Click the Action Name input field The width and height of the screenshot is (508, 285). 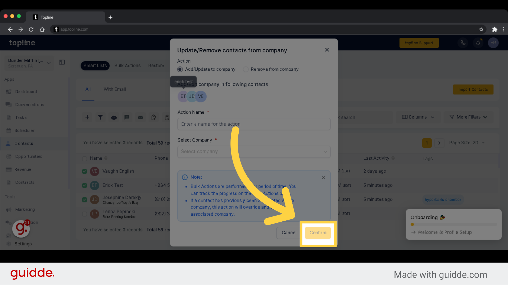(x=254, y=124)
